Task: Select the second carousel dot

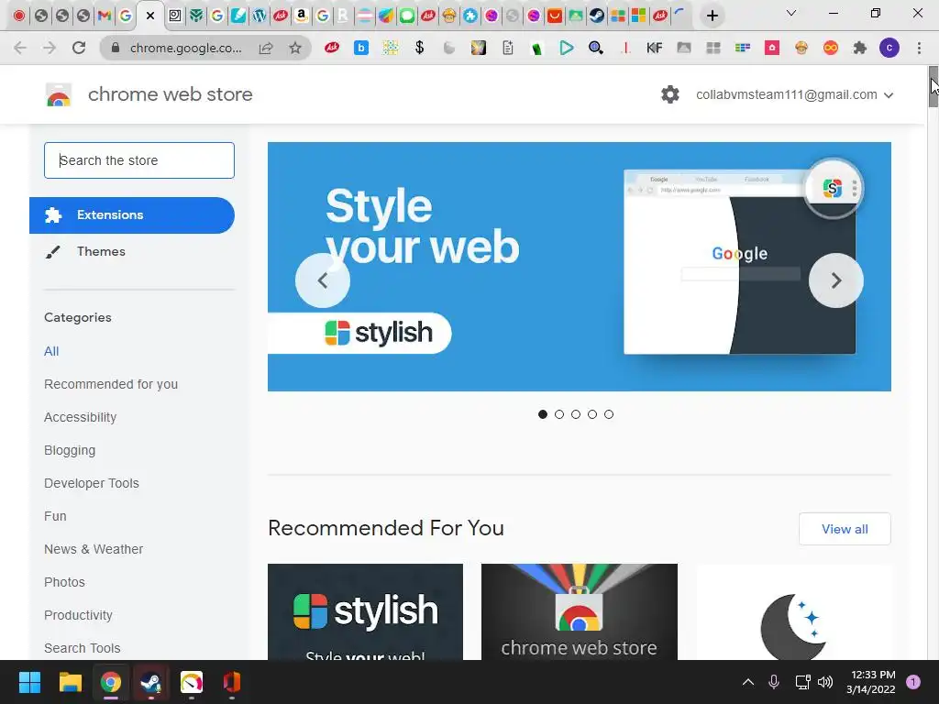Action: click(x=559, y=414)
